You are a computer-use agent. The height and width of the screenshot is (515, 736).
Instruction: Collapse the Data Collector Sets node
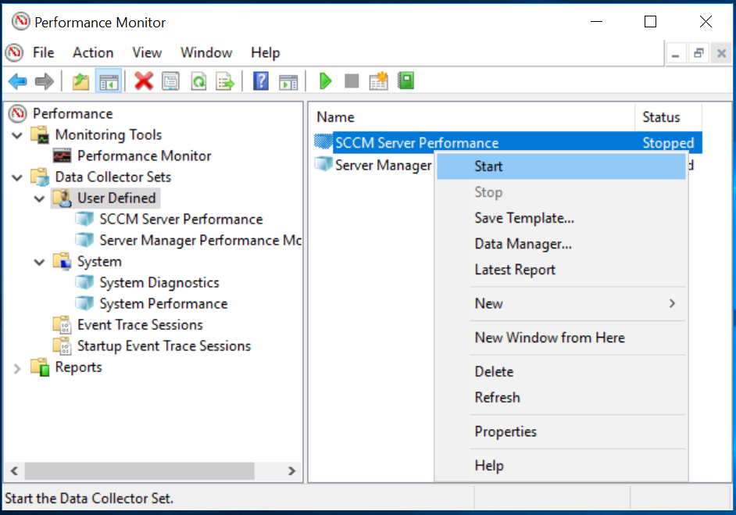(x=17, y=178)
